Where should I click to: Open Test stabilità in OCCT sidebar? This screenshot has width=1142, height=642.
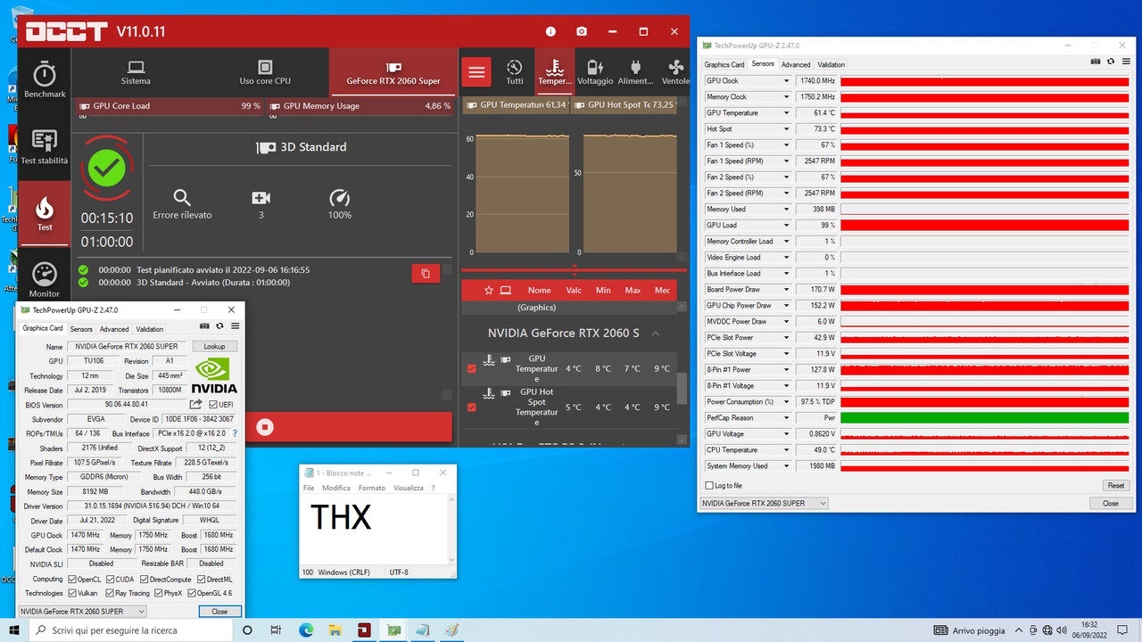[x=45, y=147]
